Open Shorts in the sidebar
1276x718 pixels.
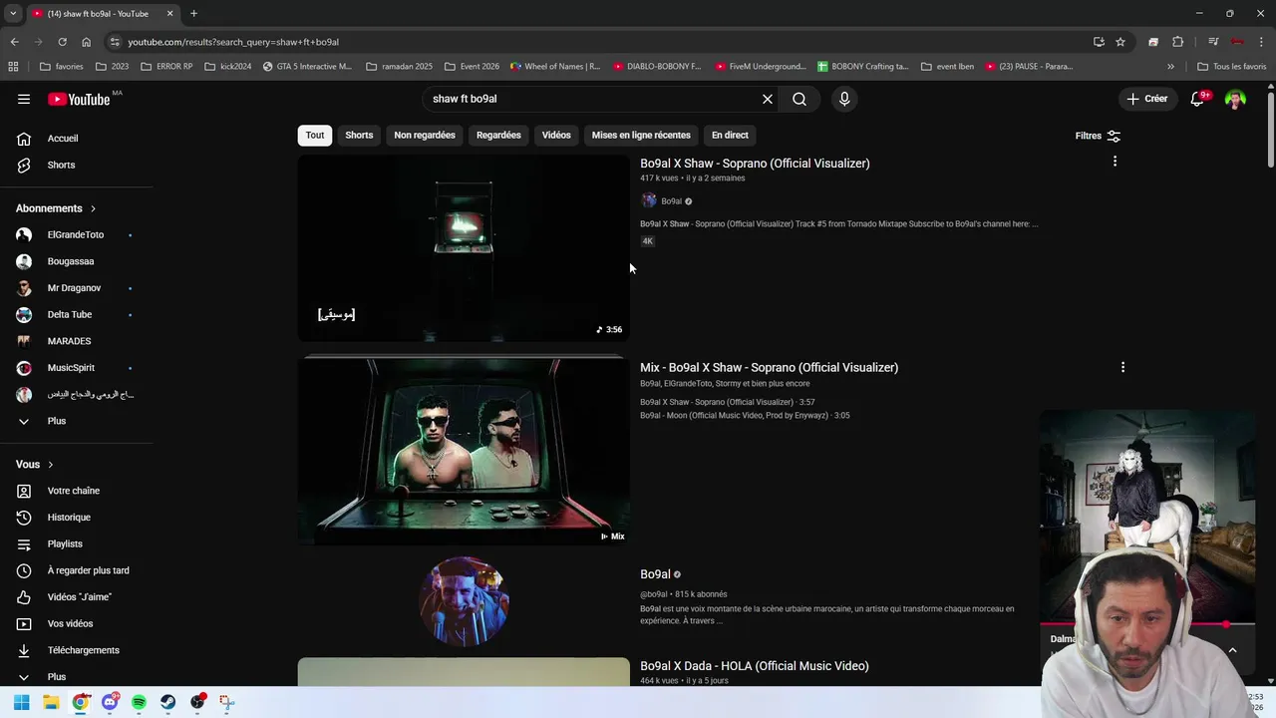[76, 165]
